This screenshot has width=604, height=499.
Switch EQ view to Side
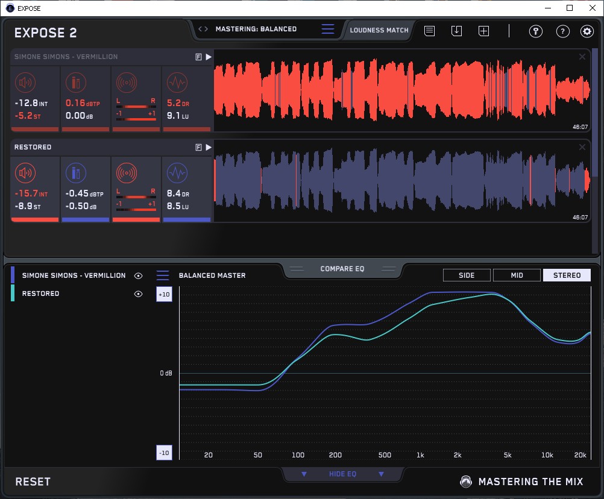(467, 275)
